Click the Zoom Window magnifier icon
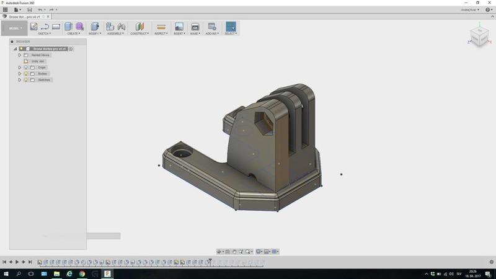Image resolution: width=496 pixels, height=279 pixels. click(249, 252)
